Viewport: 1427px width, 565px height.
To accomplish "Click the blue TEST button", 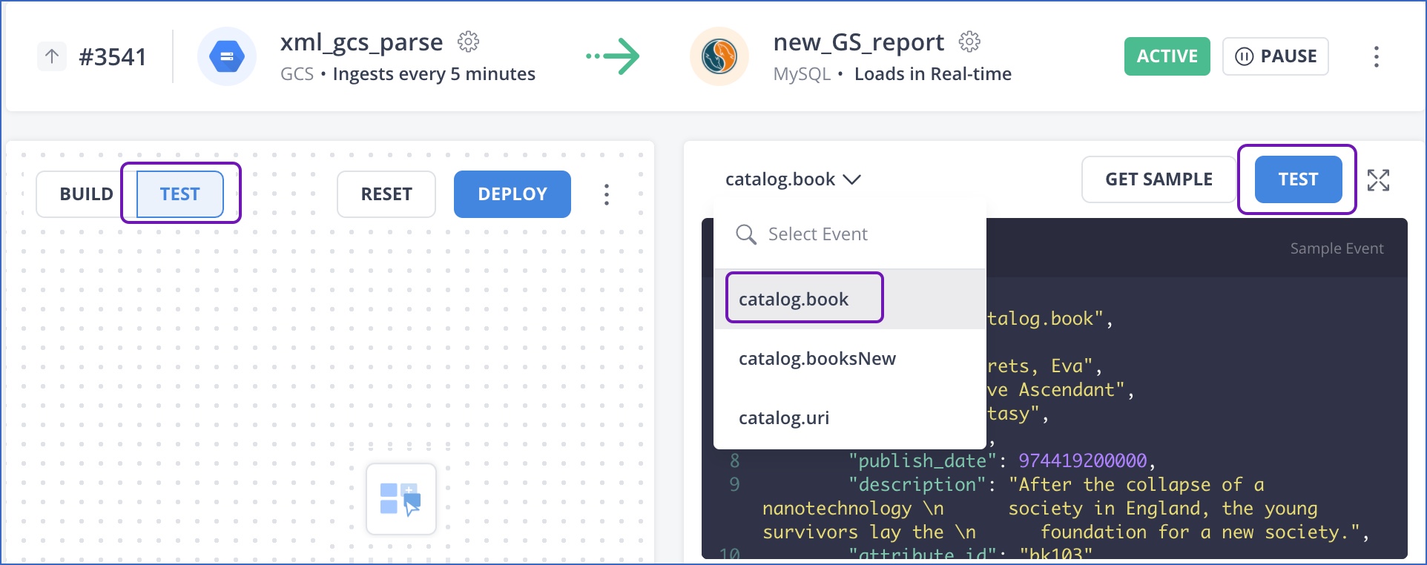I will [x=1298, y=179].
